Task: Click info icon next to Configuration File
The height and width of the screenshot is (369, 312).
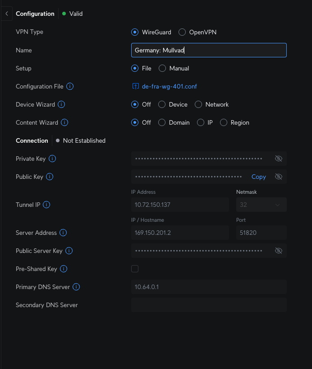Action: coord(70,86)
